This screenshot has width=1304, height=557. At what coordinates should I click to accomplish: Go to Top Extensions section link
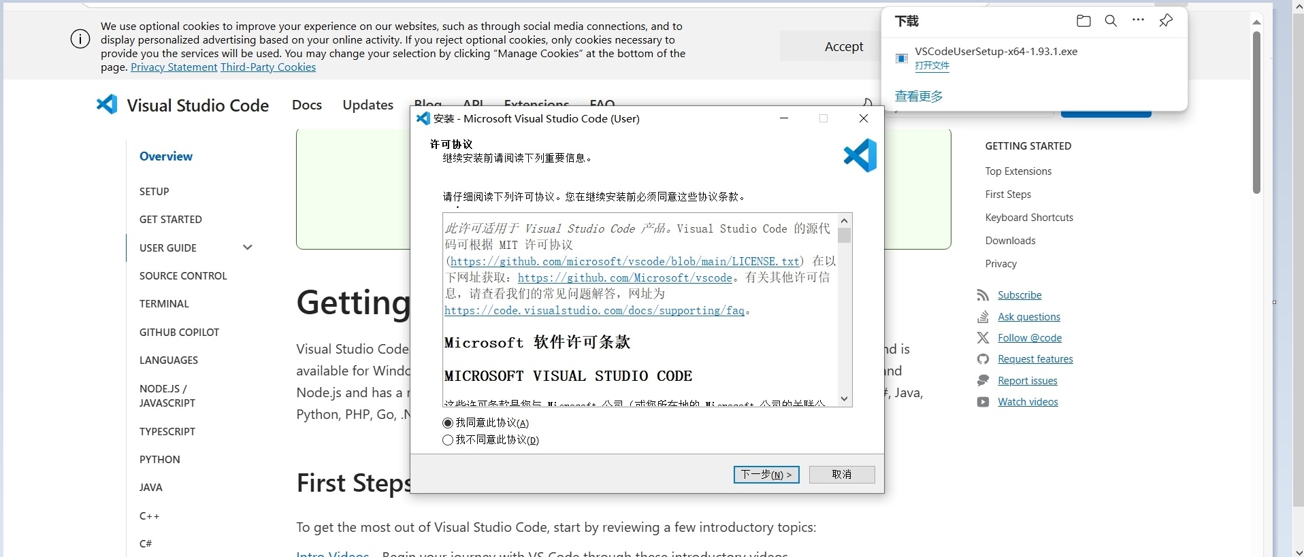coord(1018,171)
